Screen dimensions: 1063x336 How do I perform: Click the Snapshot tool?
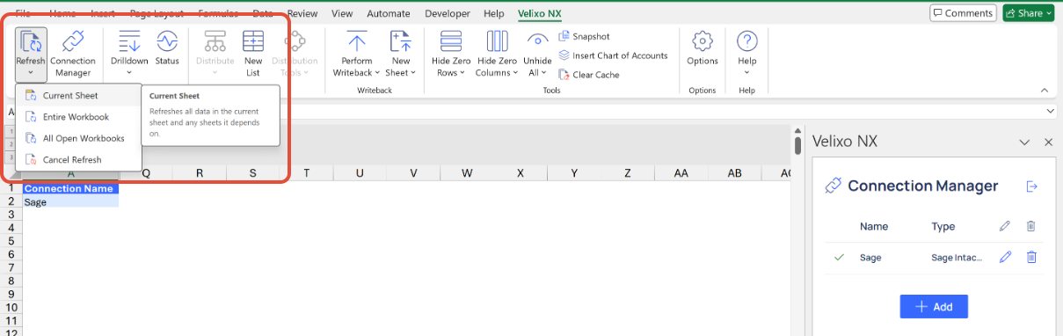584,36
